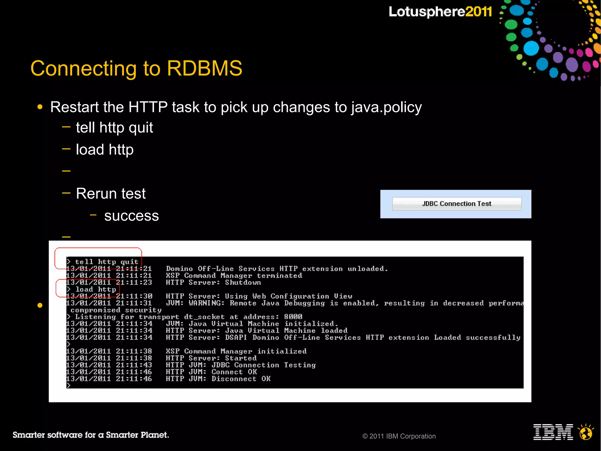Click the Lotusphere2011 logo text
Image resolution: width=601 pixels, height=451 pixels.
coord(440,12)
